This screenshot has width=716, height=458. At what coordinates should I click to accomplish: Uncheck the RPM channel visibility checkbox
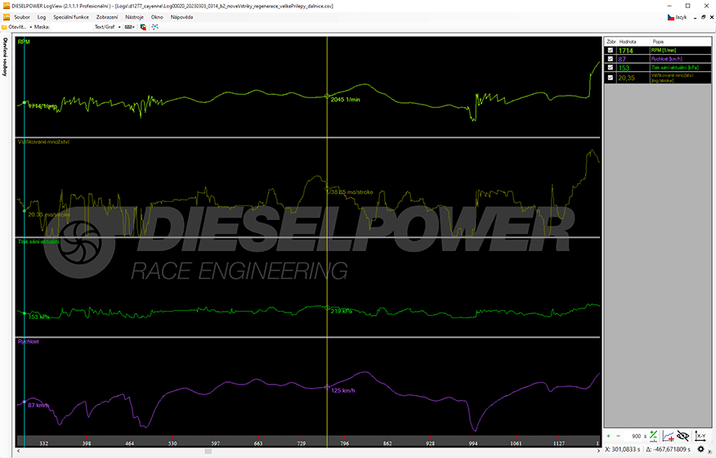point(610,50)
